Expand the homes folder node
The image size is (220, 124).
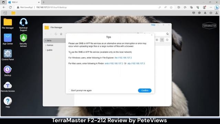[x=46, y=45]
